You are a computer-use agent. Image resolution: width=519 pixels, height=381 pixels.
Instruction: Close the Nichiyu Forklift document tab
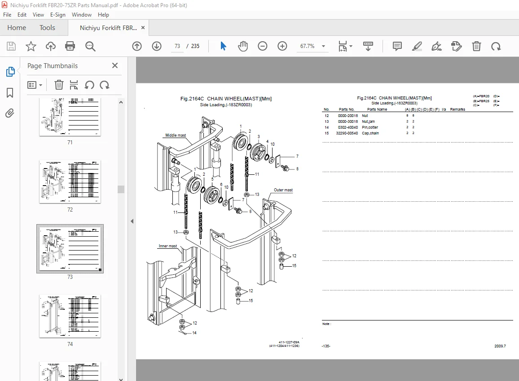pyautogui.click(x=143, y=27)
